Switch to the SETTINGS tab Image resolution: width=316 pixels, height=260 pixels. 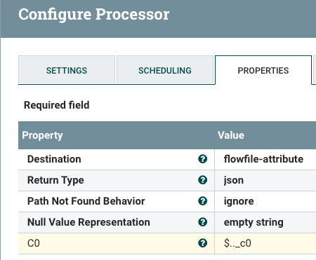click(67, 70)
